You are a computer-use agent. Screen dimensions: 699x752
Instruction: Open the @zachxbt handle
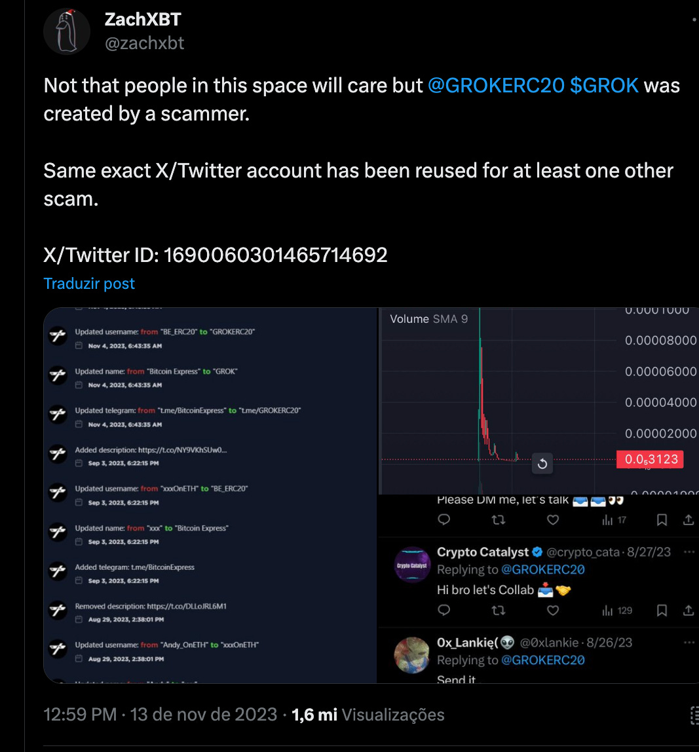point(144,43)
